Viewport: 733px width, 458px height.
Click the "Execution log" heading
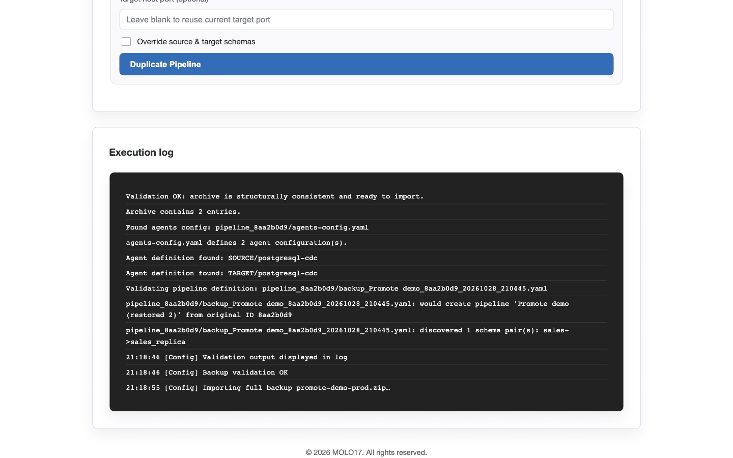click(142, 152)
